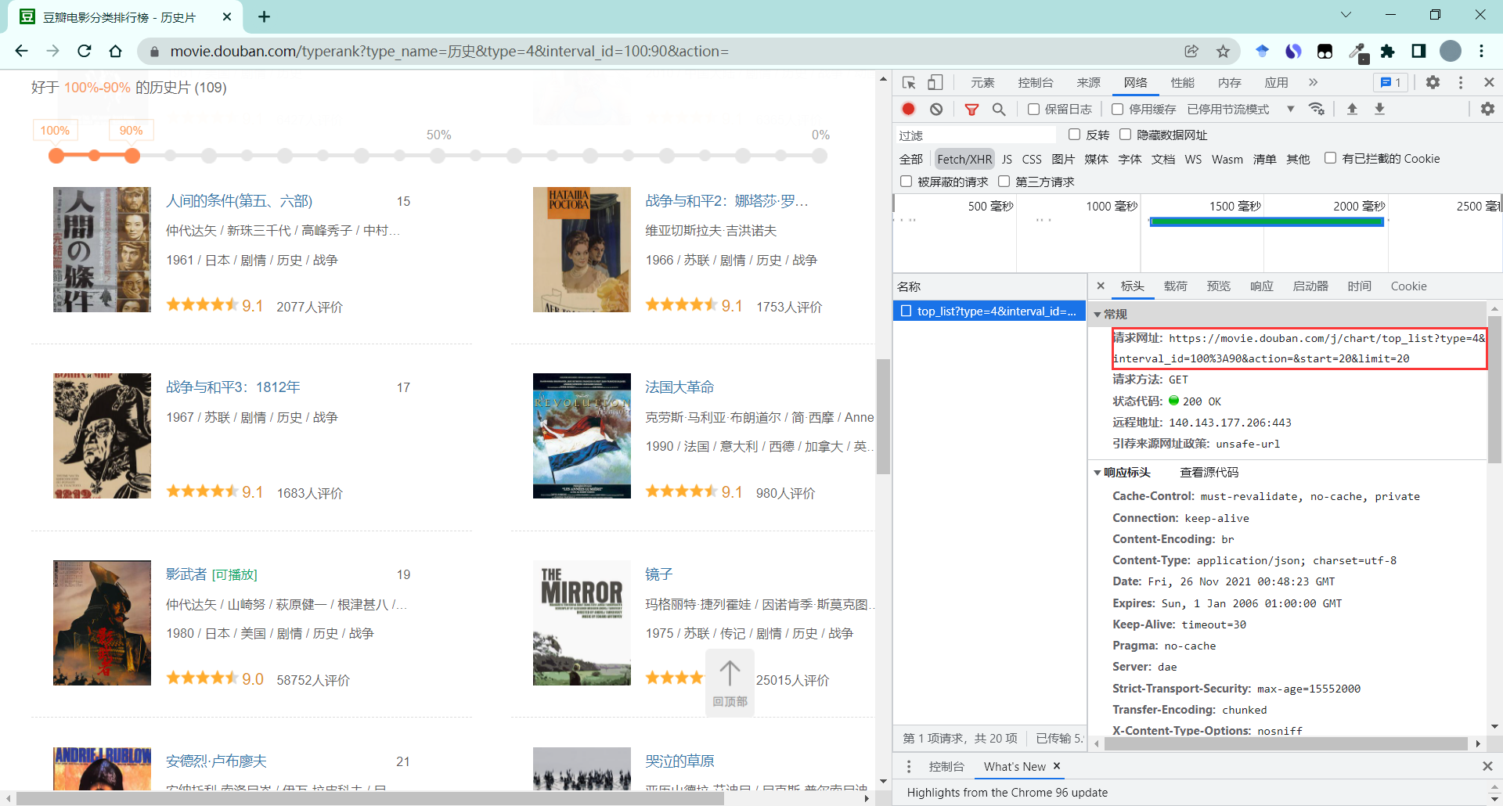Click the back to top arrow button
This screenshot has height=806, width=1503.
tap(730, 682)
